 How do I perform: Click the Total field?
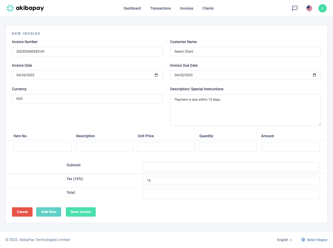pyautogui.click(x=231, y=194)
